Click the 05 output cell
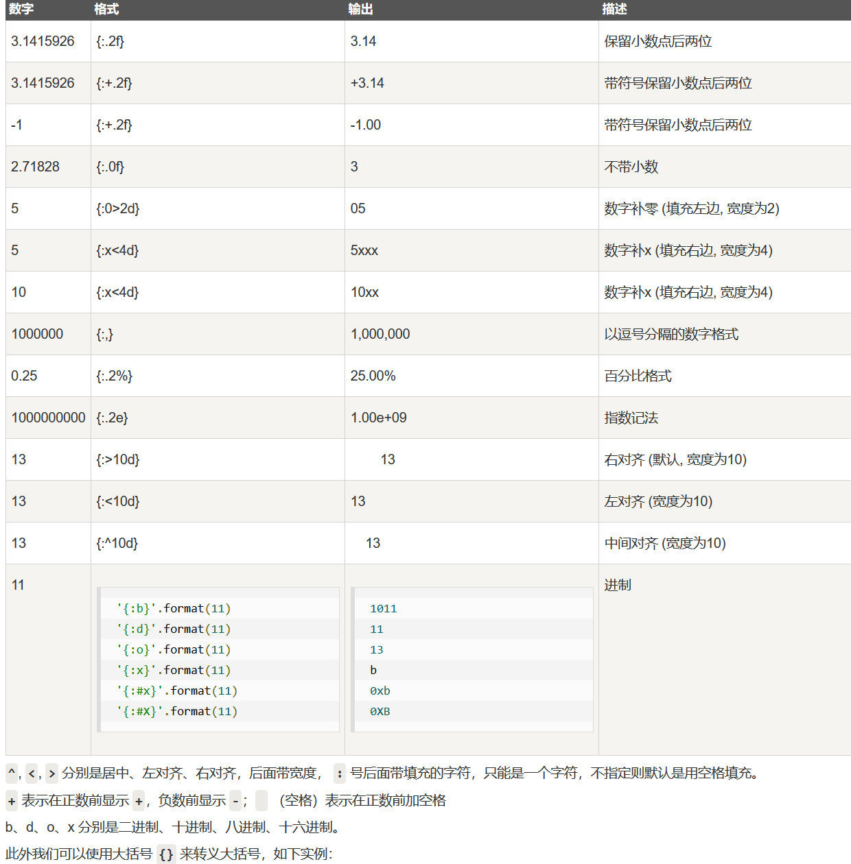The height and width of the screenshot is (864, 851). tap(471, 208)
